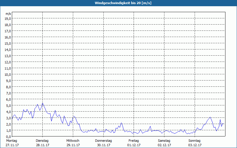
Task: Click the 11,0 y-axis label
Action: coord(8,68)
